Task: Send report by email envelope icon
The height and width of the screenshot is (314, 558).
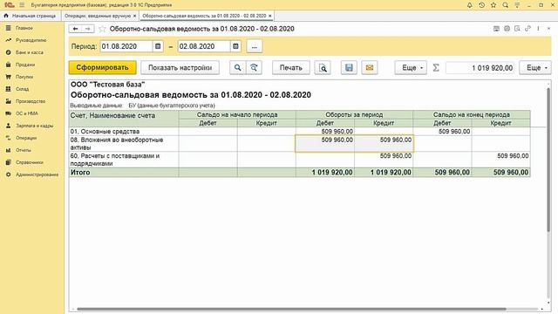Action: point(370,68)
